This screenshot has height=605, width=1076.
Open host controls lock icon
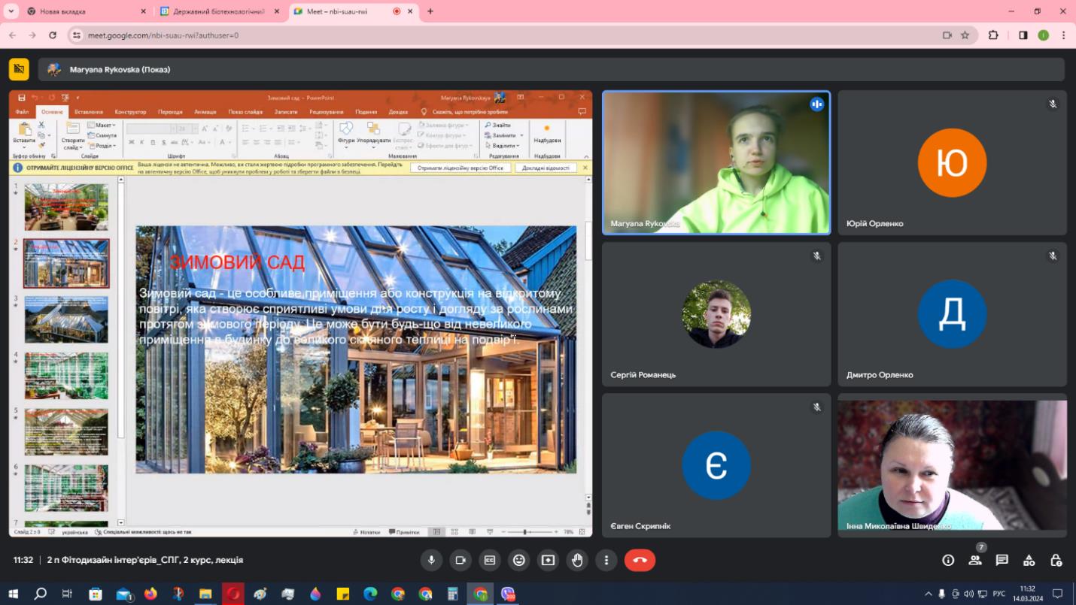coord(1056,560)
